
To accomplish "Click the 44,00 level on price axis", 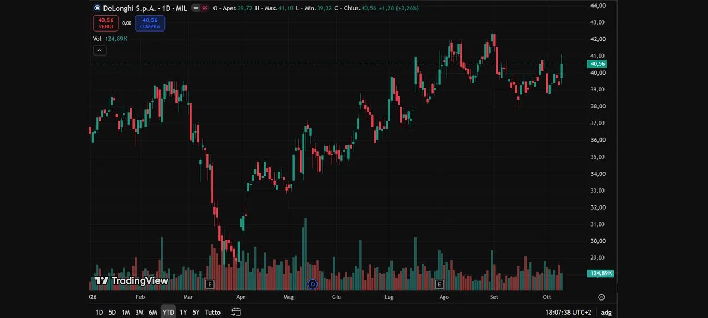I will pyautogui.click(x=598, y=5).
